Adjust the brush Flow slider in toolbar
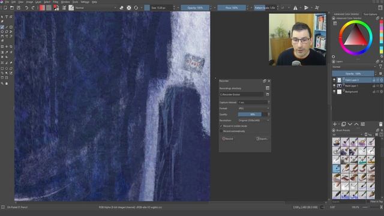Image resolution: width=384 pixels, height=216 pixels. 232,8
